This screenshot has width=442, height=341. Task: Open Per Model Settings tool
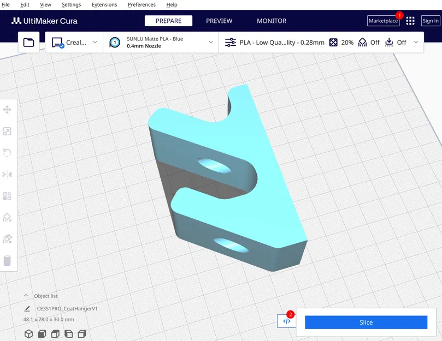tap(7, 196)
